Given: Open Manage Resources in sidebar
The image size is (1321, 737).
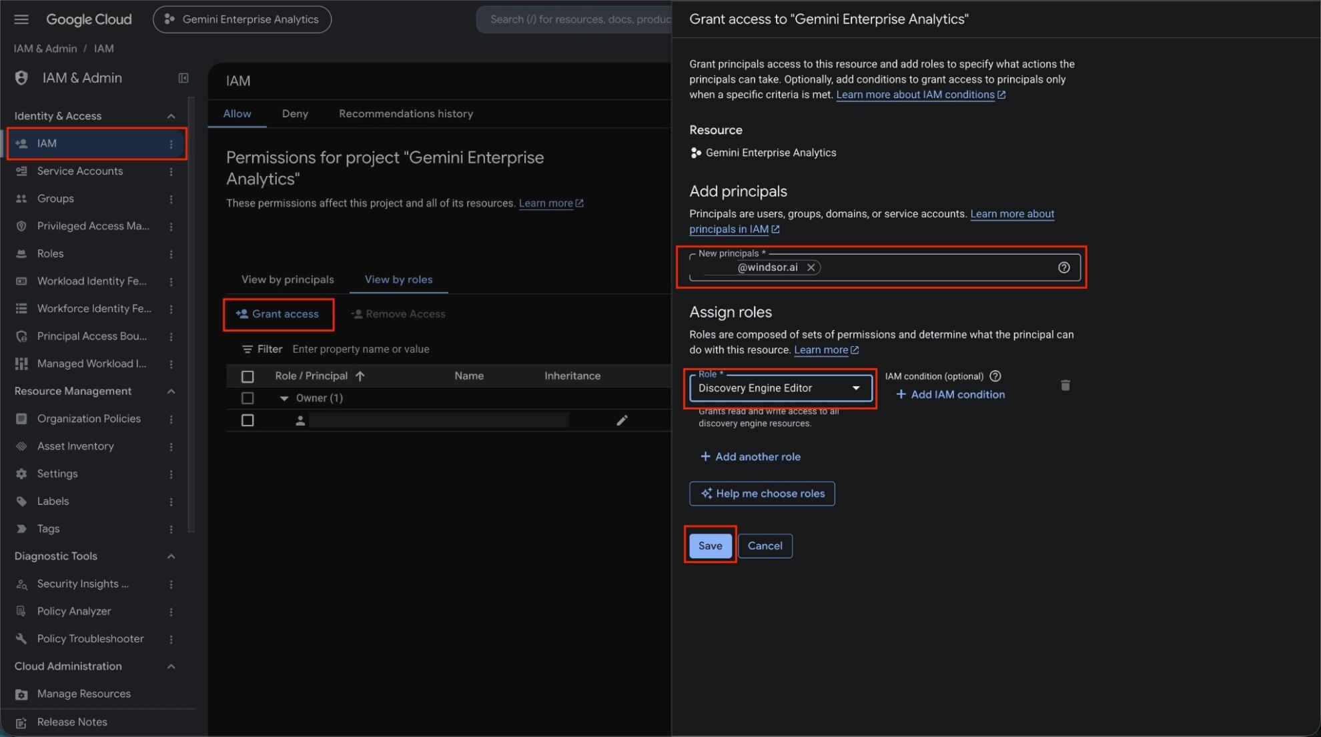Looking at the screenshot, I should [x=84, y=694].
